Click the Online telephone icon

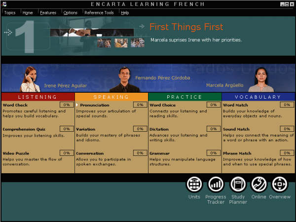pyautogui.click(x=259, y=184)
